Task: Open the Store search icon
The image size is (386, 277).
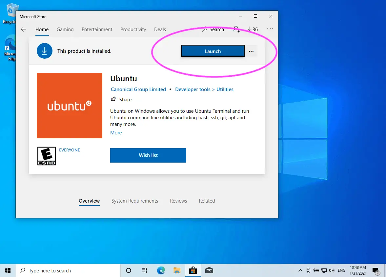Action: (x=205, y=29)
